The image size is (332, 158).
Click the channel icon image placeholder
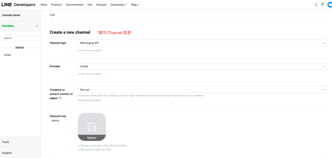92,124
